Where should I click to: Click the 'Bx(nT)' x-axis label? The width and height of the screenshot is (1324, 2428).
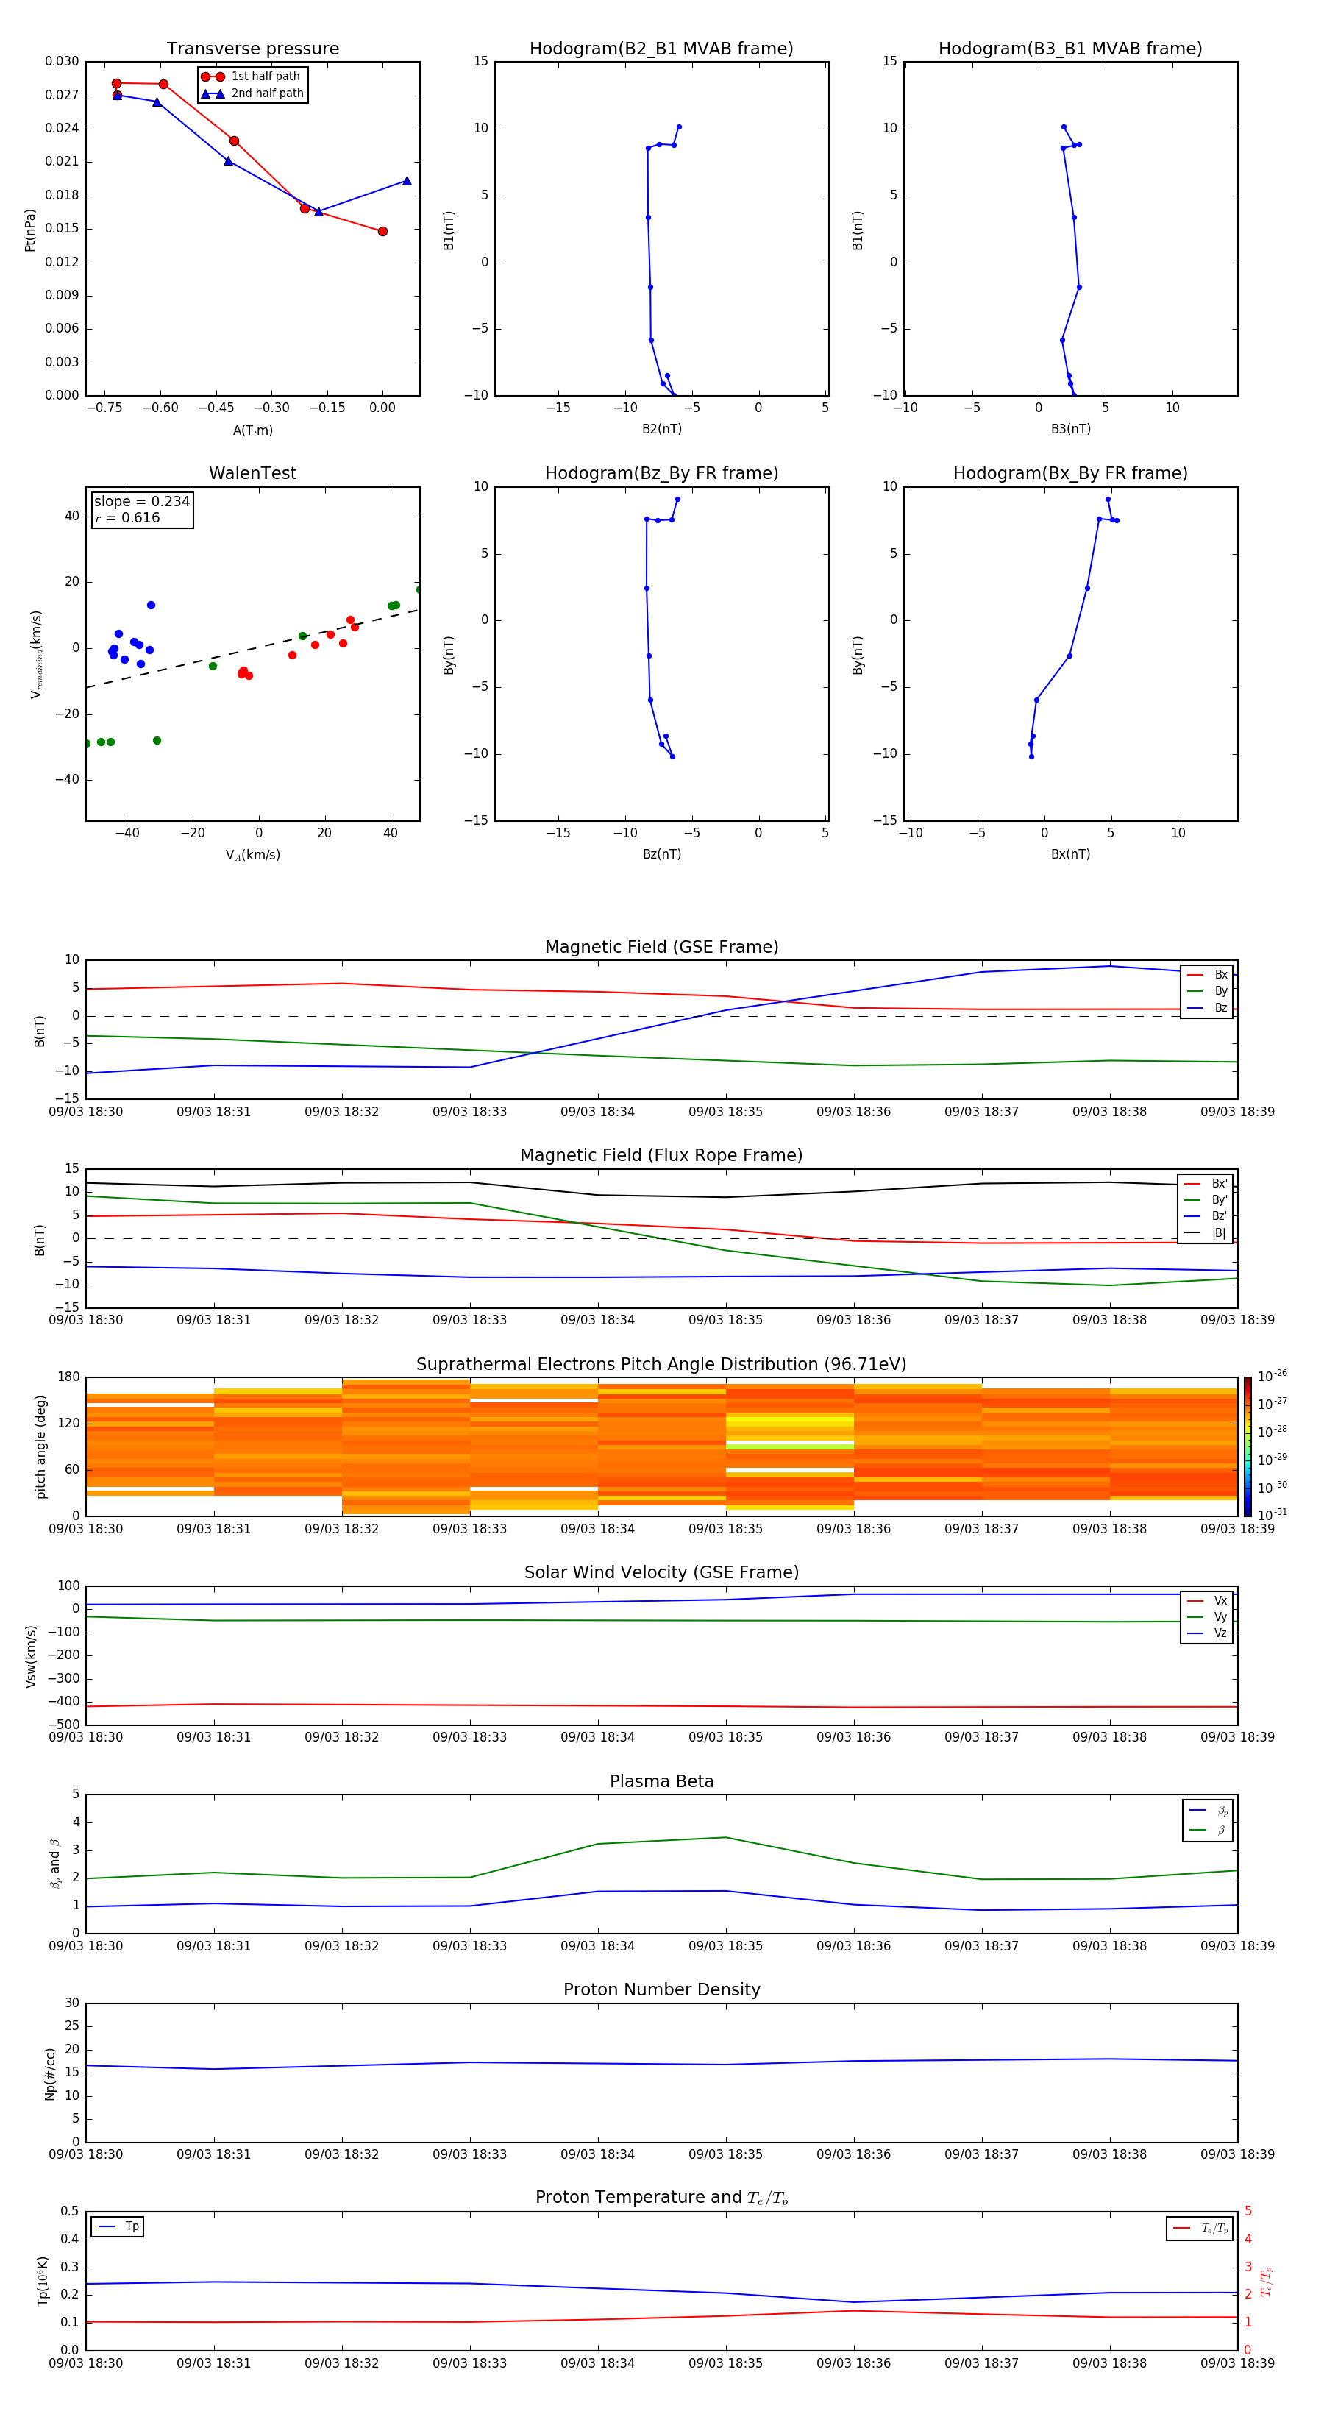click(1070, 854)
